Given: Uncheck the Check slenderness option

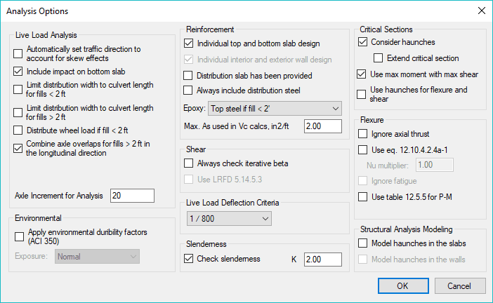Looking at the screenshot, I should coord(188,259).
